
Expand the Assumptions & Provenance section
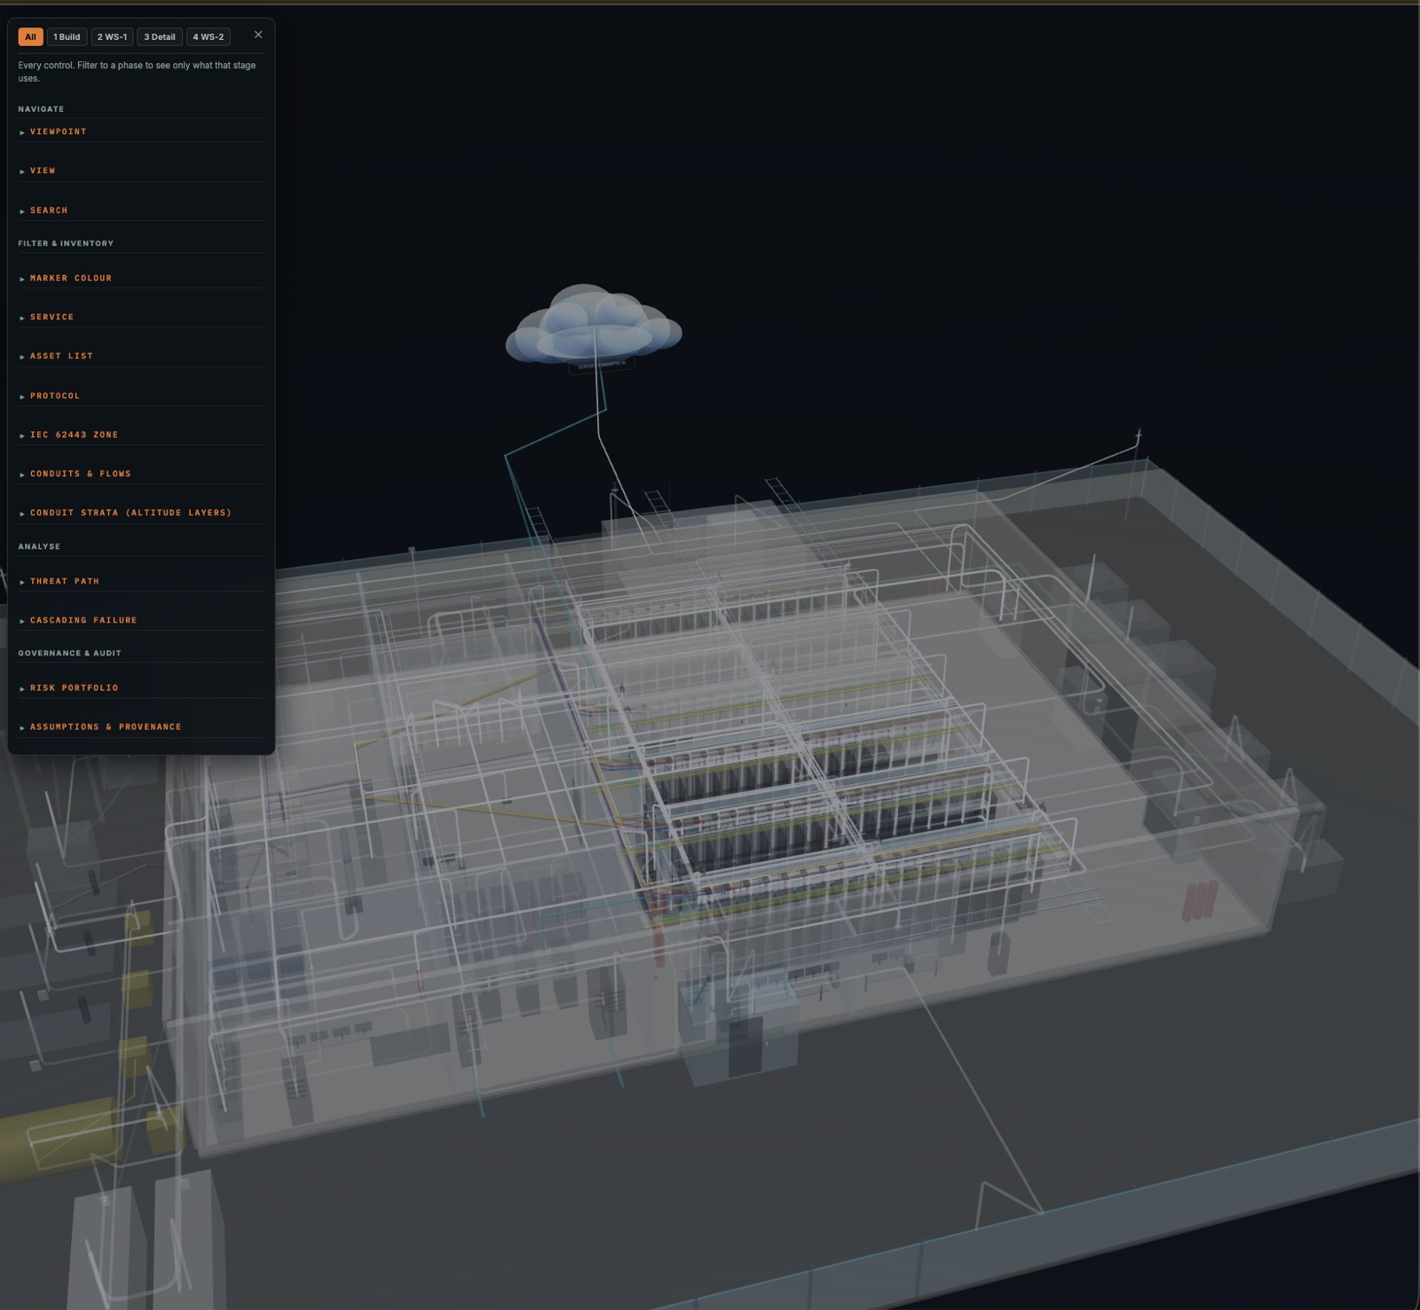pyautogui.click(x=141, y=726)
